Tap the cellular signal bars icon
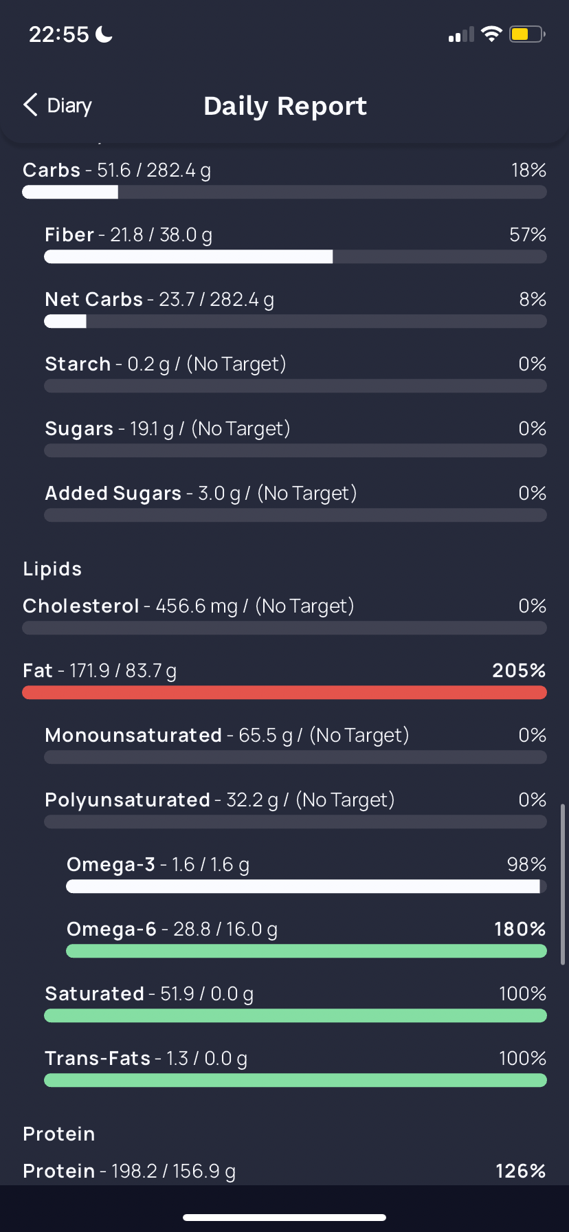Viewport: 569px width, 1232px height. pyautogui.click(x=461, y=34)
